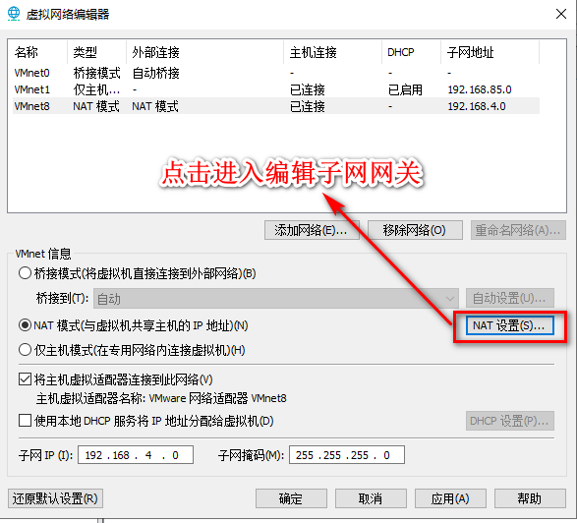Click into the 子网 IP address field
Screen dimensions: 577x523
coord(136,455)
